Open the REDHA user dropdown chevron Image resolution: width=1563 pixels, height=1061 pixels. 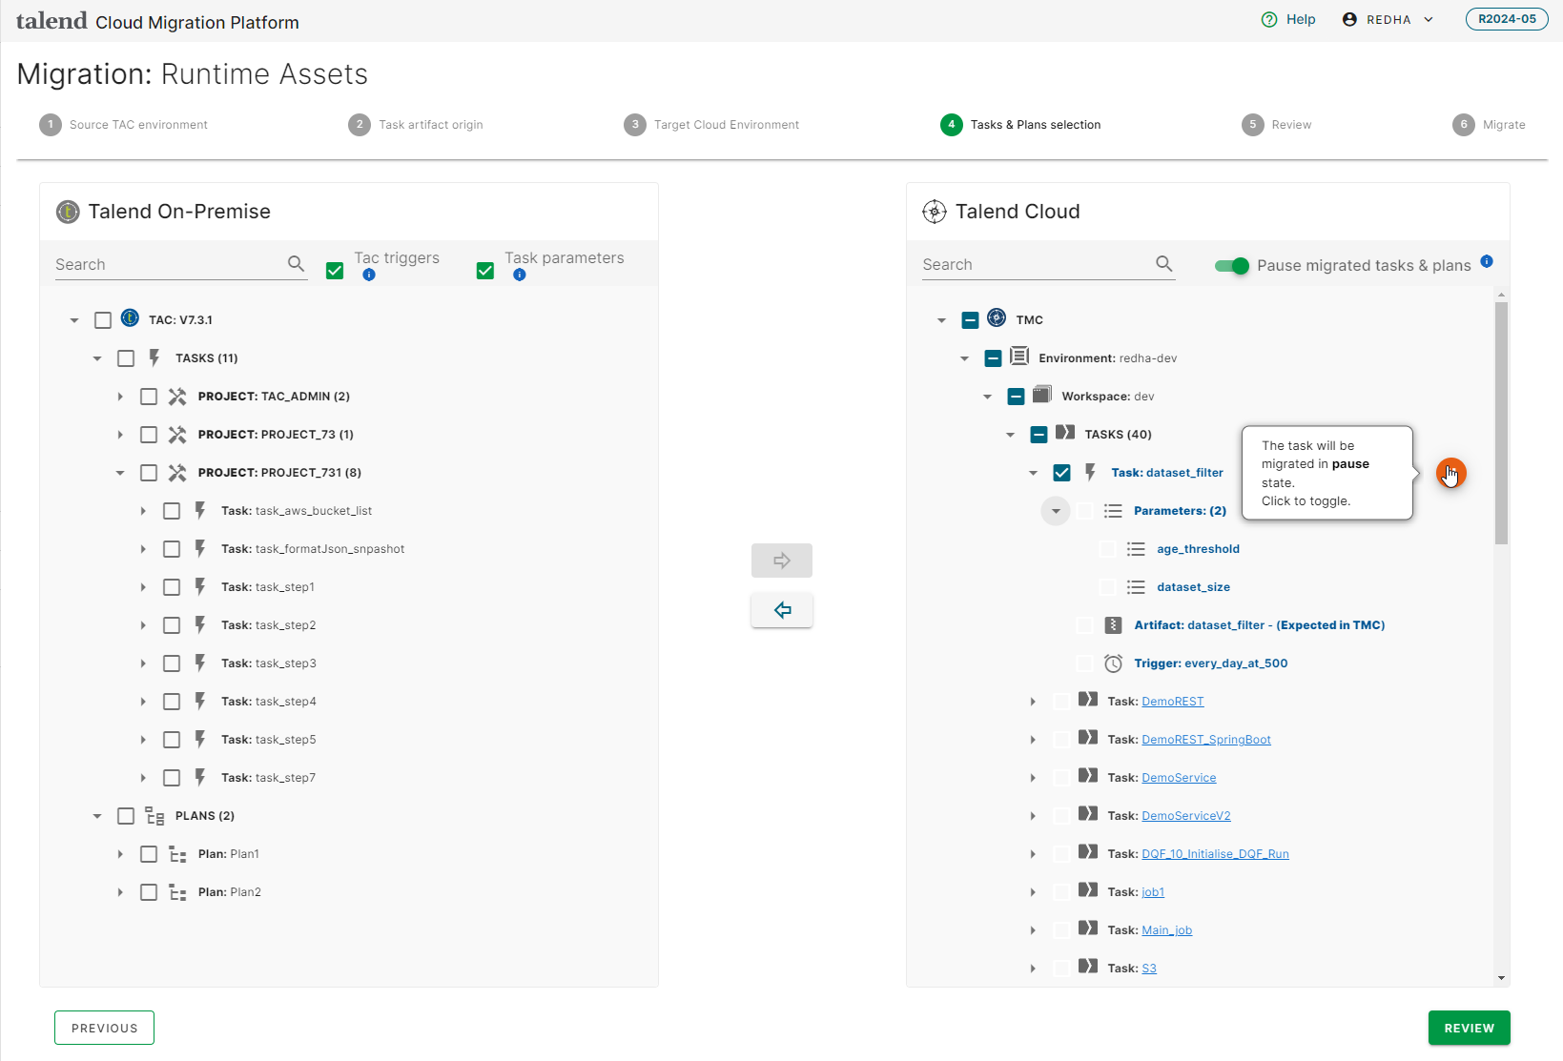coord(1429,19)
